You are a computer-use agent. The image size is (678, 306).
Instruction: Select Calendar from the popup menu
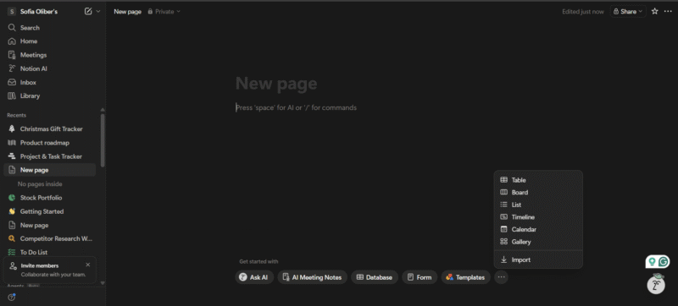click(x=538, y=230)
